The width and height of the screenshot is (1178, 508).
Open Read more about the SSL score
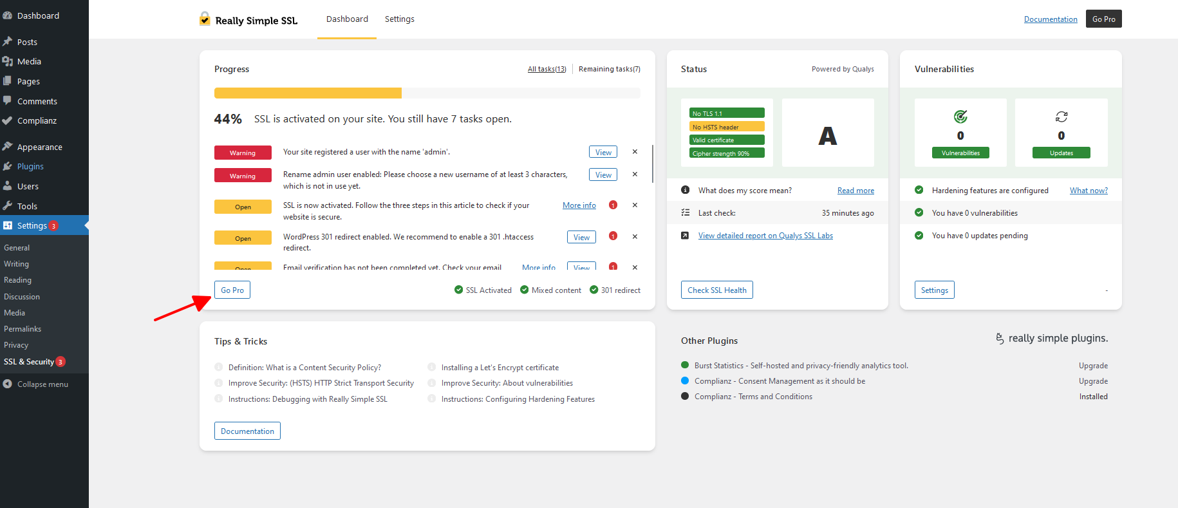[855, 191]
